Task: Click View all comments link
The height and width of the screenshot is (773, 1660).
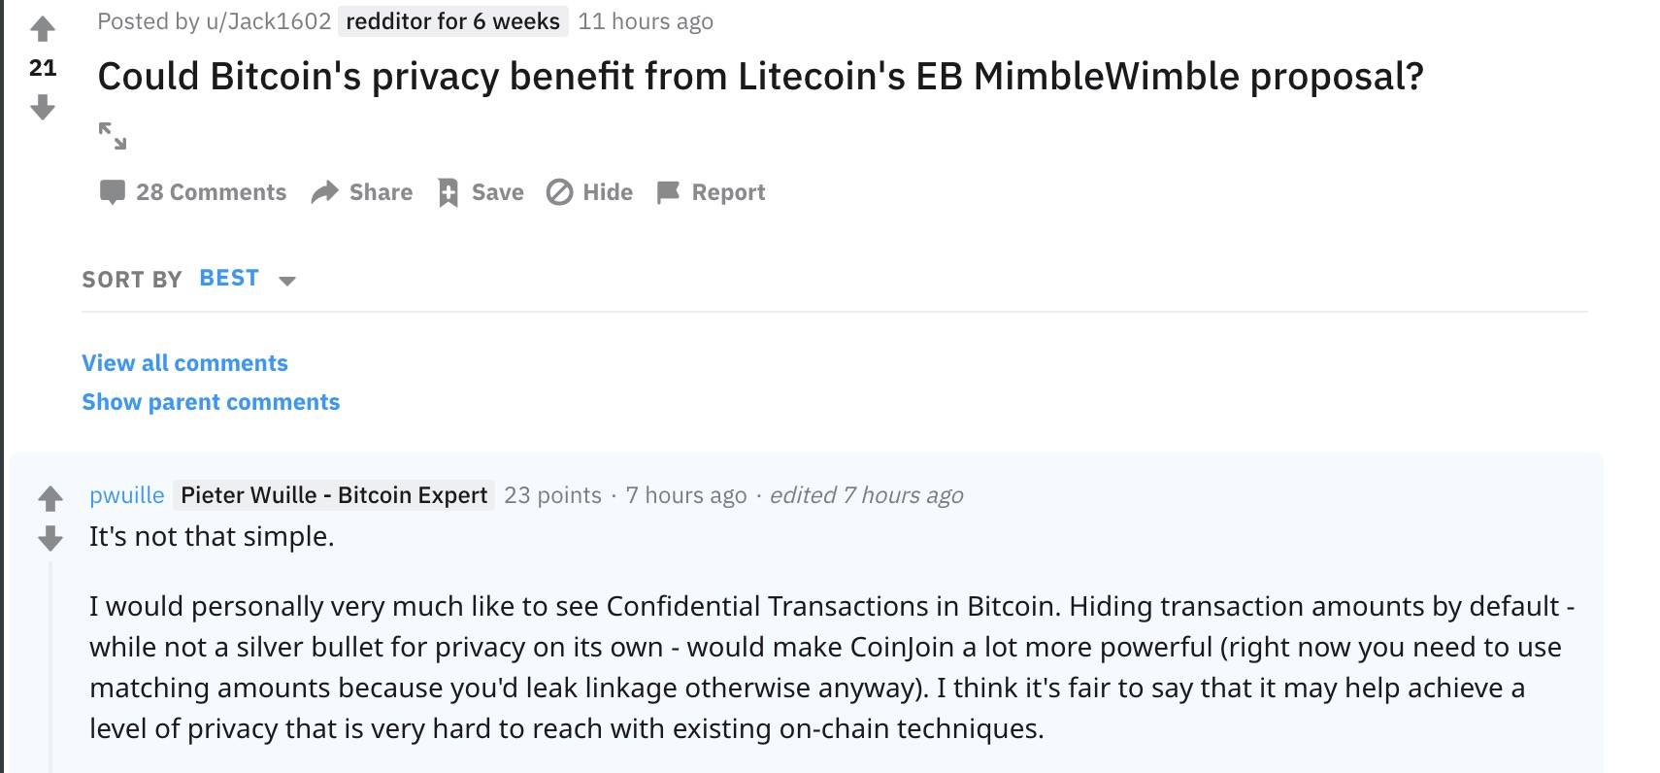Action: 184,363
